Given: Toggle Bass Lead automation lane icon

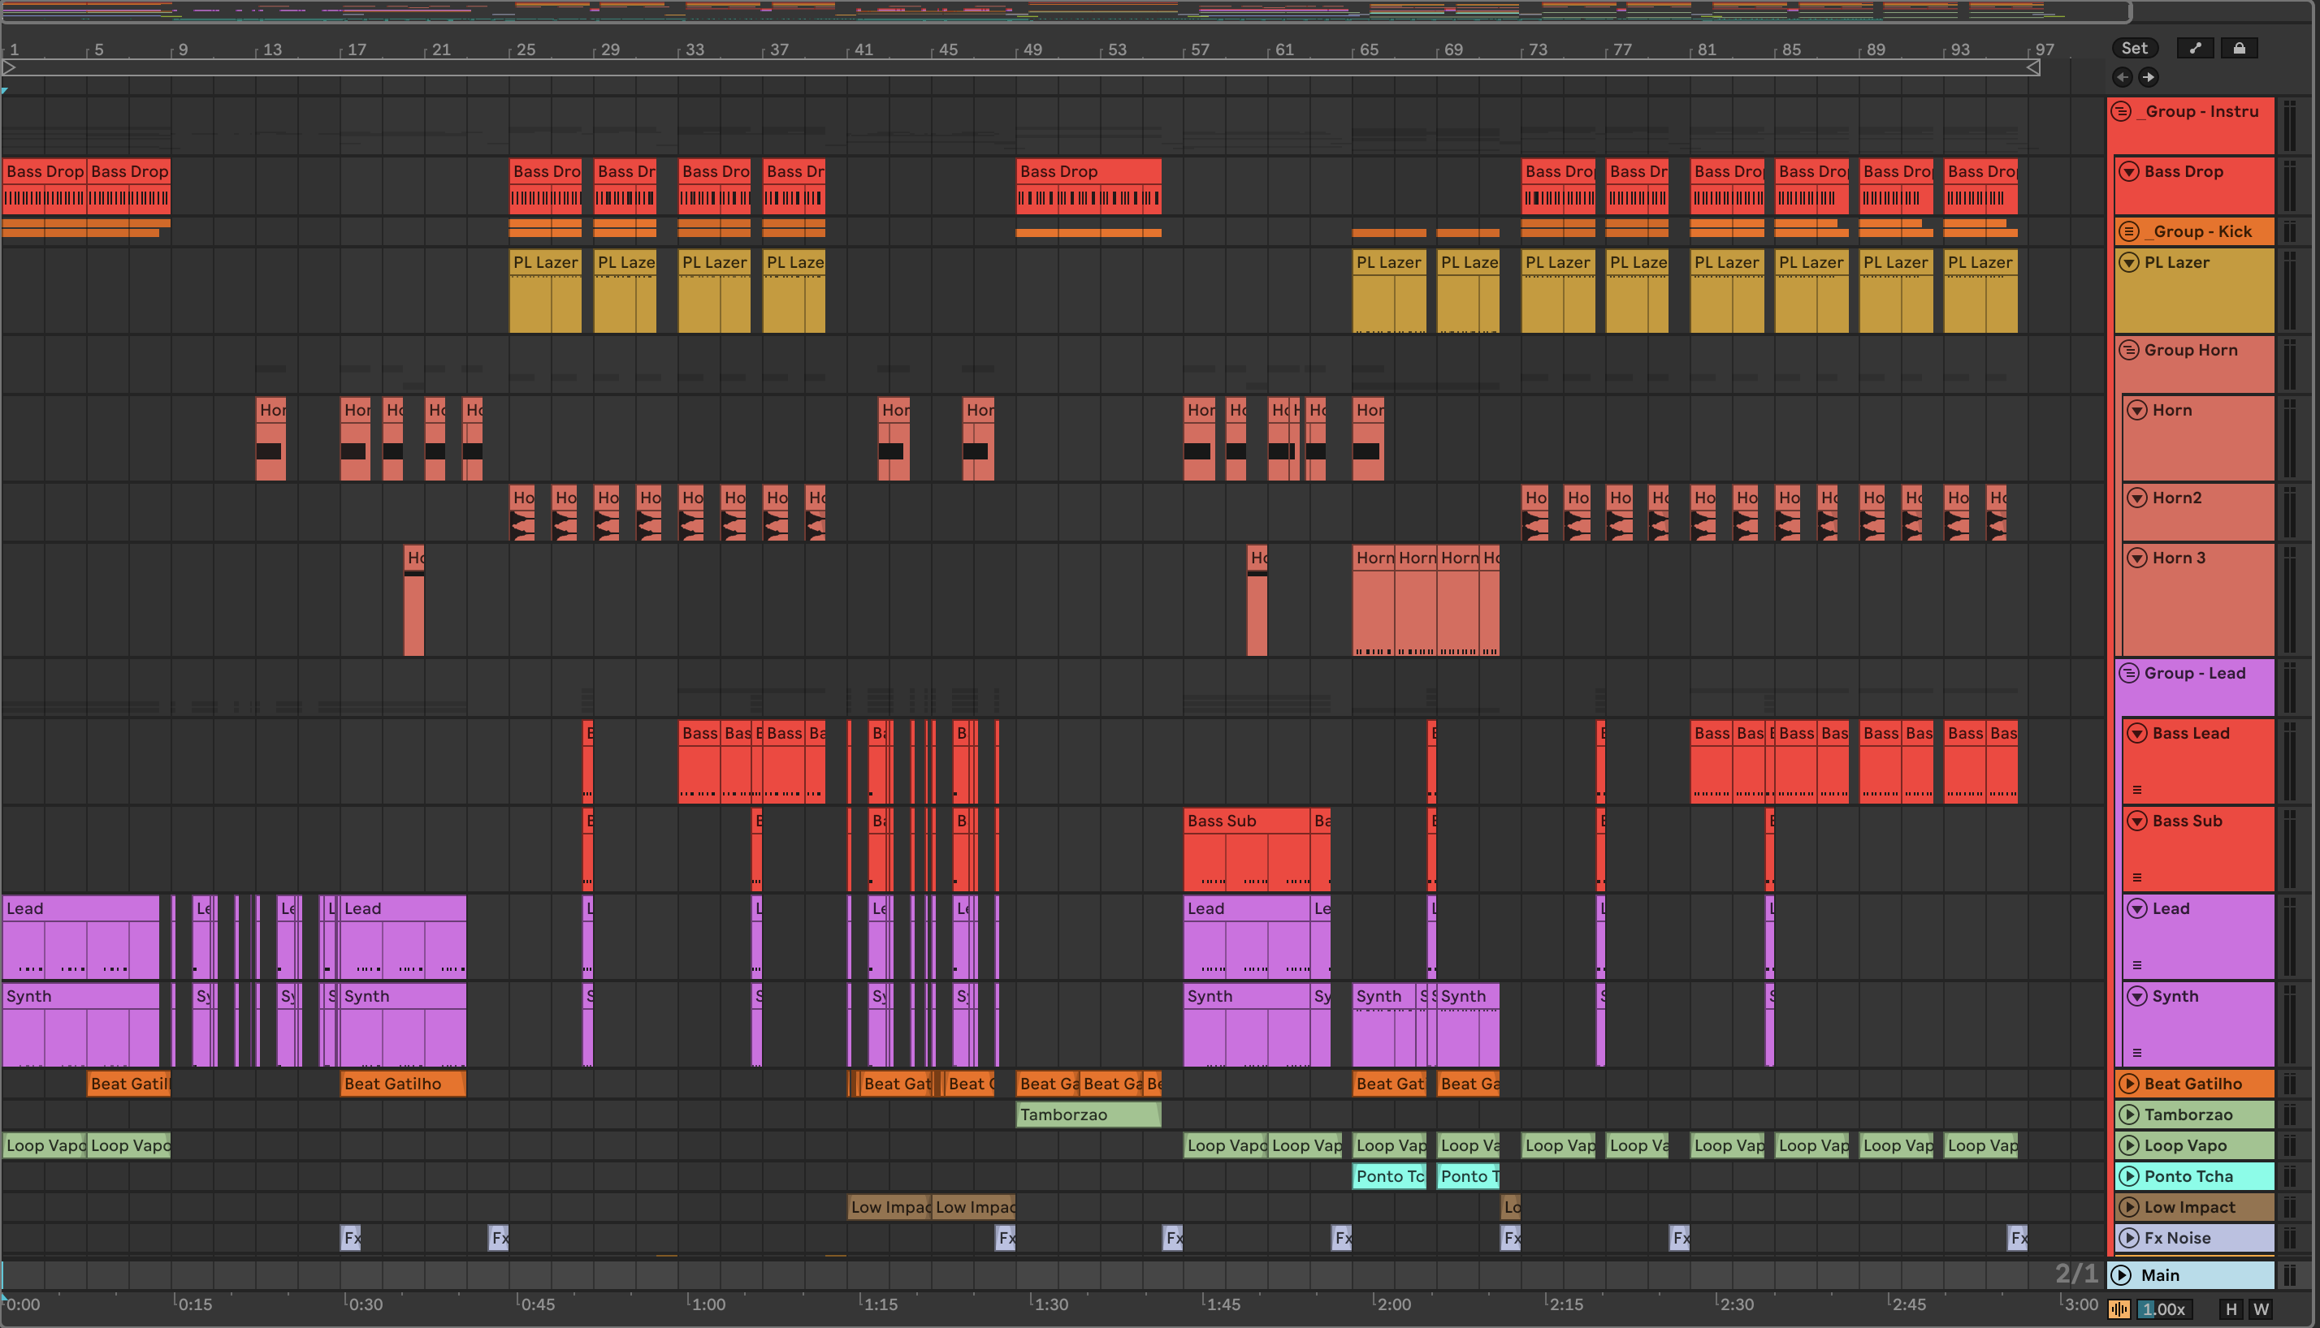Looking at the screenshot, I should pos(2136,790).
